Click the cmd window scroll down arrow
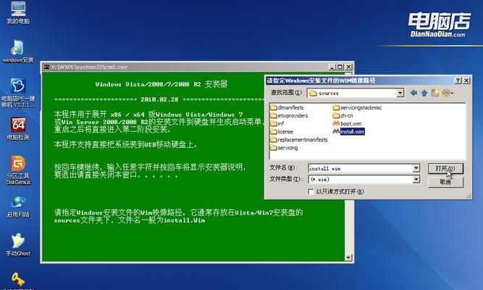 348,257
